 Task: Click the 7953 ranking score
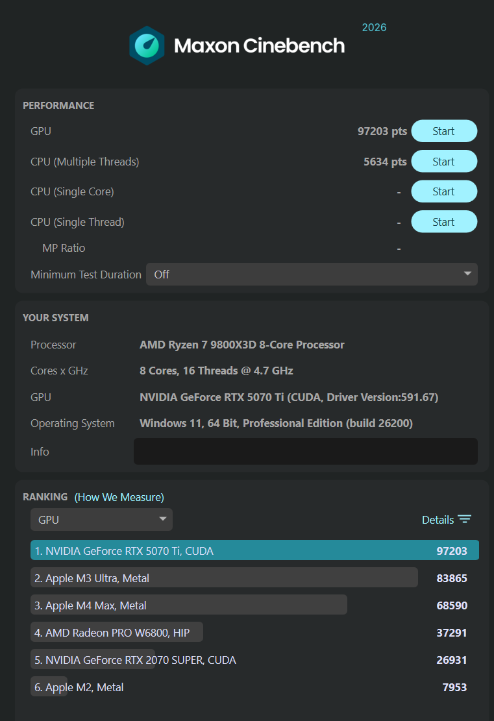coord(454,687)
